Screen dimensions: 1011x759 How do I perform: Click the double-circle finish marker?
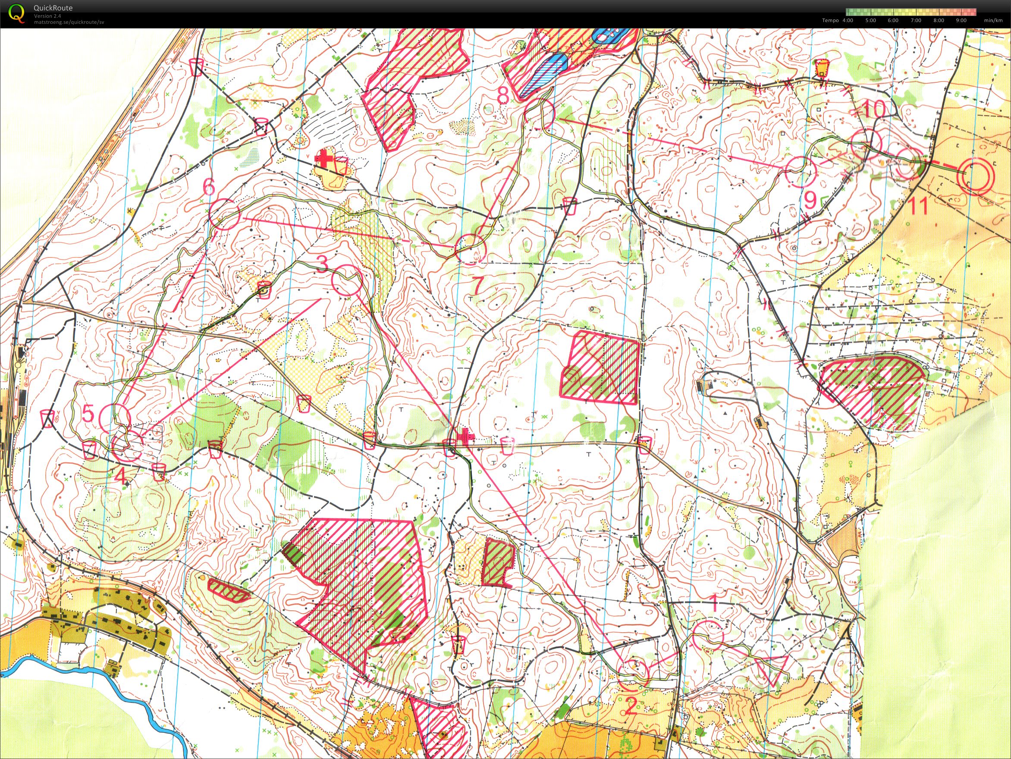[x=975, y=178]
